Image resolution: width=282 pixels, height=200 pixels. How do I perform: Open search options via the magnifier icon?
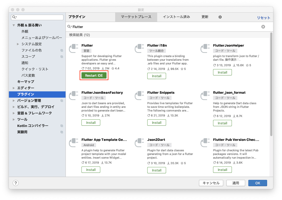[x=69, y=26]
